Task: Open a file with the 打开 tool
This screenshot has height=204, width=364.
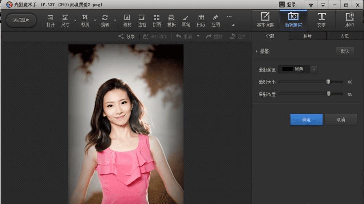Action: pyautogui.click(x=50, y=20)
